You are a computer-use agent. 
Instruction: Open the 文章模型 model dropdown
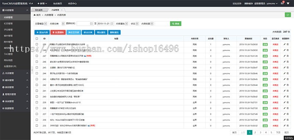click(40, 23)
